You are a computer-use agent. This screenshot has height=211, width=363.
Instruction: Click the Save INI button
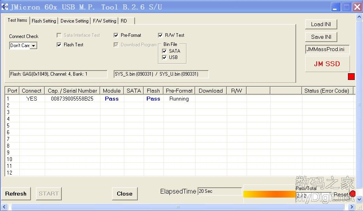pos(321,37)
